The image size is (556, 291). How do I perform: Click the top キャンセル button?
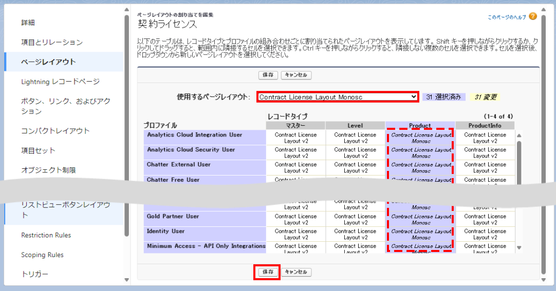(296, 75)
